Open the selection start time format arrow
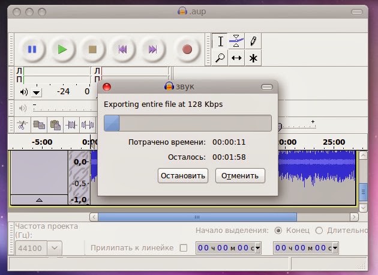 point(258,248)
